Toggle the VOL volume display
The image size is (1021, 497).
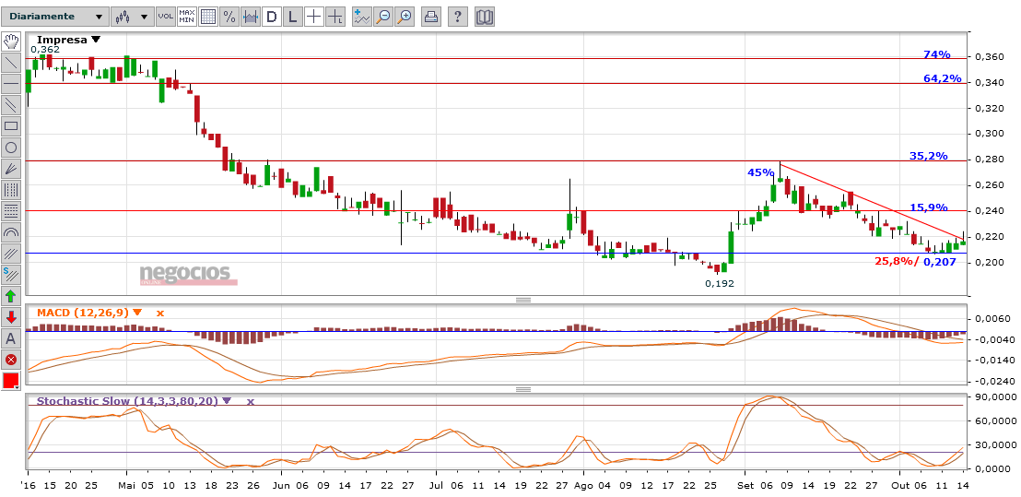(x=165, y=17)
